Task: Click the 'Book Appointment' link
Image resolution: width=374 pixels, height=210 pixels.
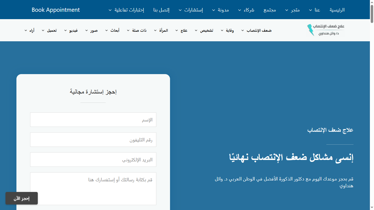Action: point(56,10)
